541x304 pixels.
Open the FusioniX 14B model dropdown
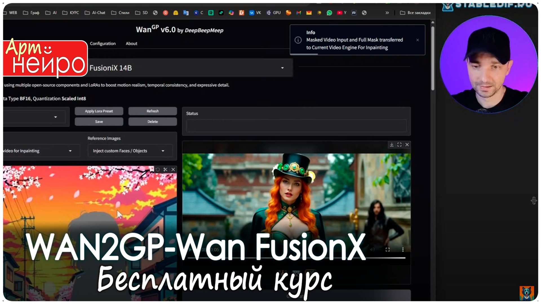(x=281, y=68)
